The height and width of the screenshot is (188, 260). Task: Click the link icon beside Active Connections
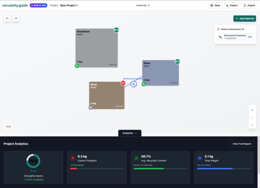tap(218, 29)
